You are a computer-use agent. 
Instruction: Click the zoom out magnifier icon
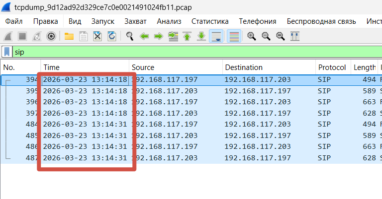coord(266,36)
